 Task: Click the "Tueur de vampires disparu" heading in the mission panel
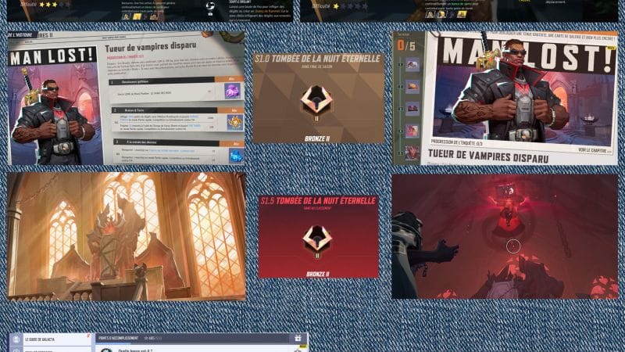click(x=150, y=47)
